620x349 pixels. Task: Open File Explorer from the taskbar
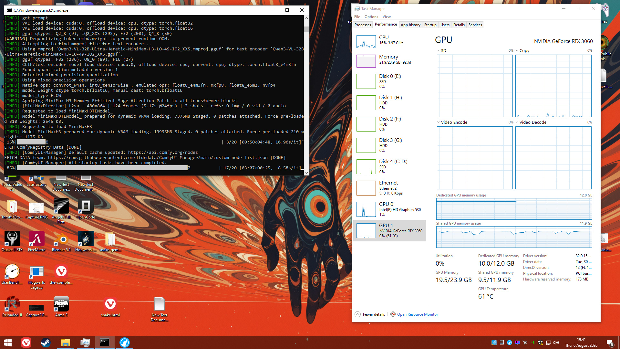(x=66, y=343)
